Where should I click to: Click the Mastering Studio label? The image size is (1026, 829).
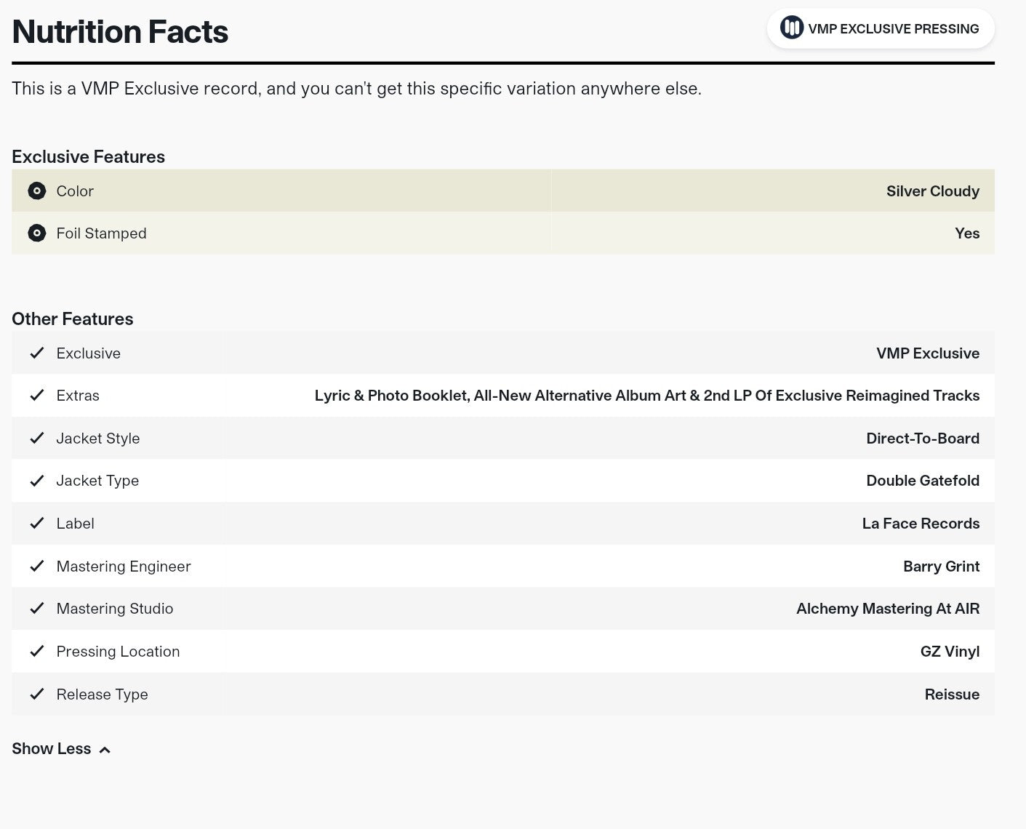pos(115,609)
